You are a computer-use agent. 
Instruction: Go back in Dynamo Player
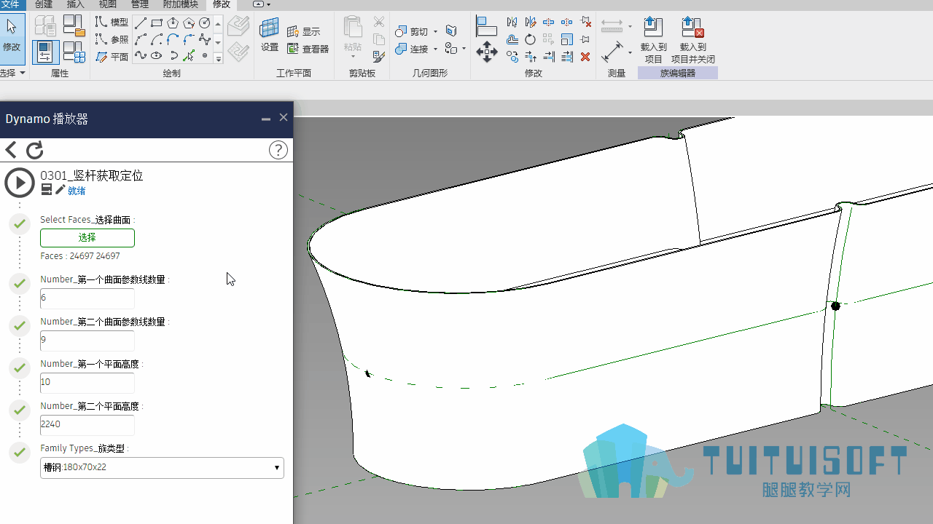pos(11,150)
